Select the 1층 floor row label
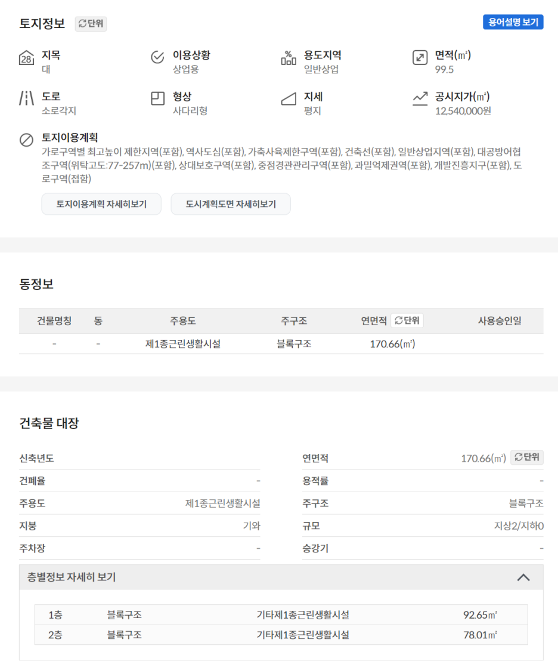558x661 pixels. [55, 615]
